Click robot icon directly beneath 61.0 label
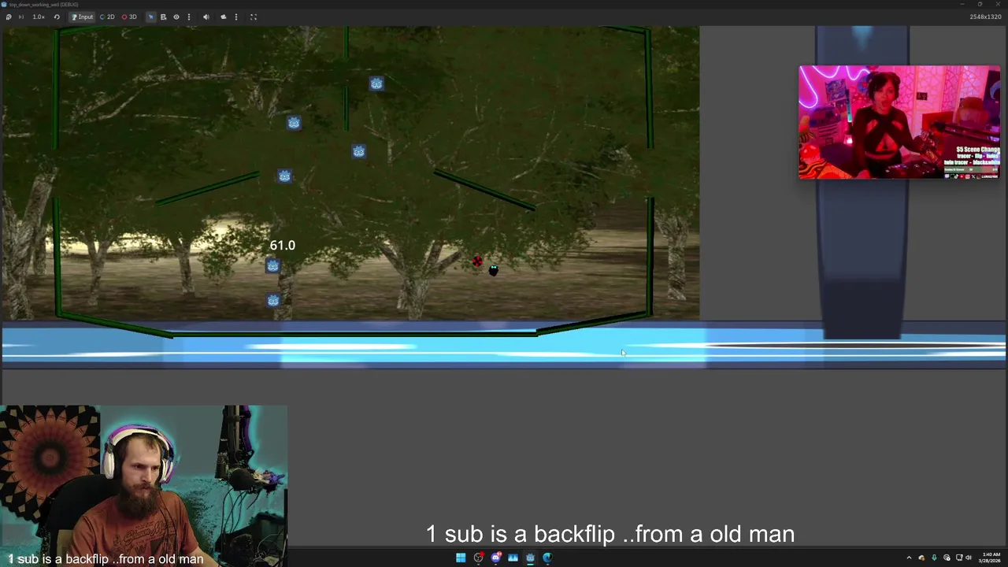This screenshot has width=1008, height=567. point(272,266)
